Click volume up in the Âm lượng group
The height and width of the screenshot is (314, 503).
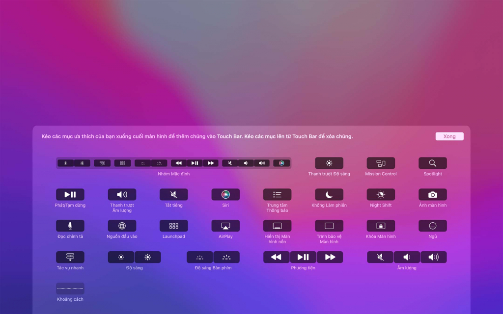point(433,257)
